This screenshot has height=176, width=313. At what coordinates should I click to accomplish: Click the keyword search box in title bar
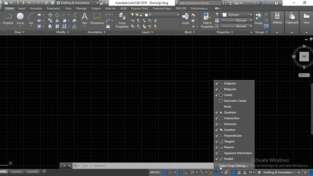pyautogui.click(x=200, y=3)
